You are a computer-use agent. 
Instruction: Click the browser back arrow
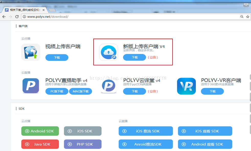click(x=4, y=17)
